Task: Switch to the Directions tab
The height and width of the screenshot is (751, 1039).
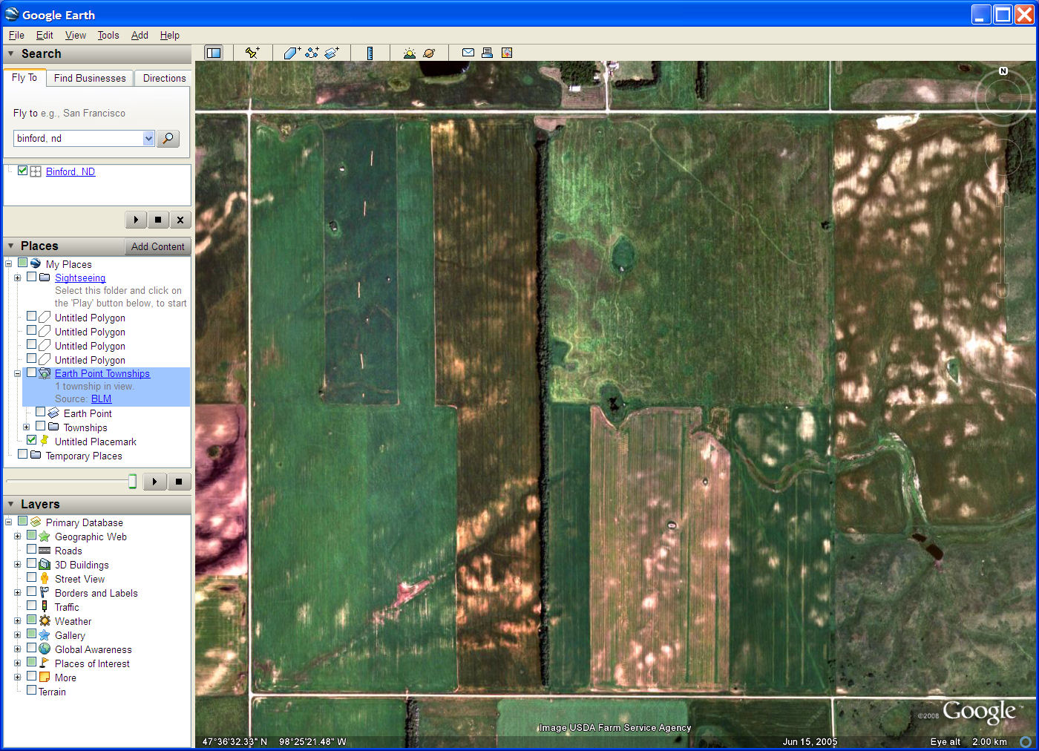Action: pos(165,78)
